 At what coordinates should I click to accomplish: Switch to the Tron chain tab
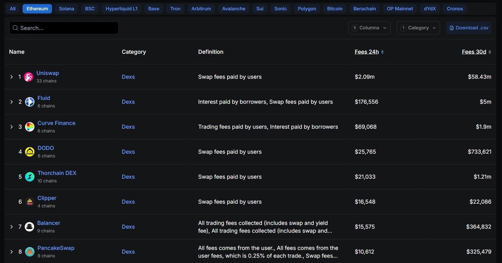pyautogui.click(x=175, y=9)
